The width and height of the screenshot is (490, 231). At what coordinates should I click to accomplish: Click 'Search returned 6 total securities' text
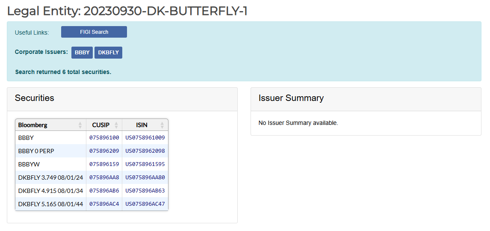[63, 72]
